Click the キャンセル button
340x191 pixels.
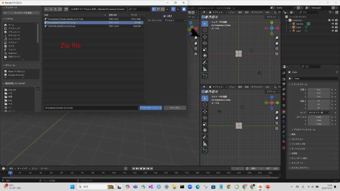[175, 108]
